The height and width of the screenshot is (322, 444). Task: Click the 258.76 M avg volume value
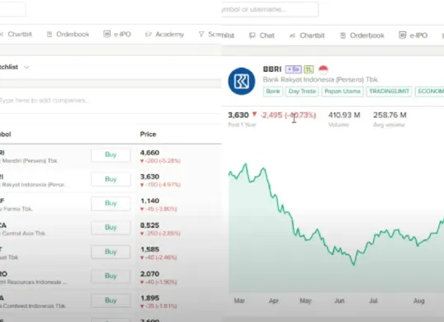coord(390,115)
